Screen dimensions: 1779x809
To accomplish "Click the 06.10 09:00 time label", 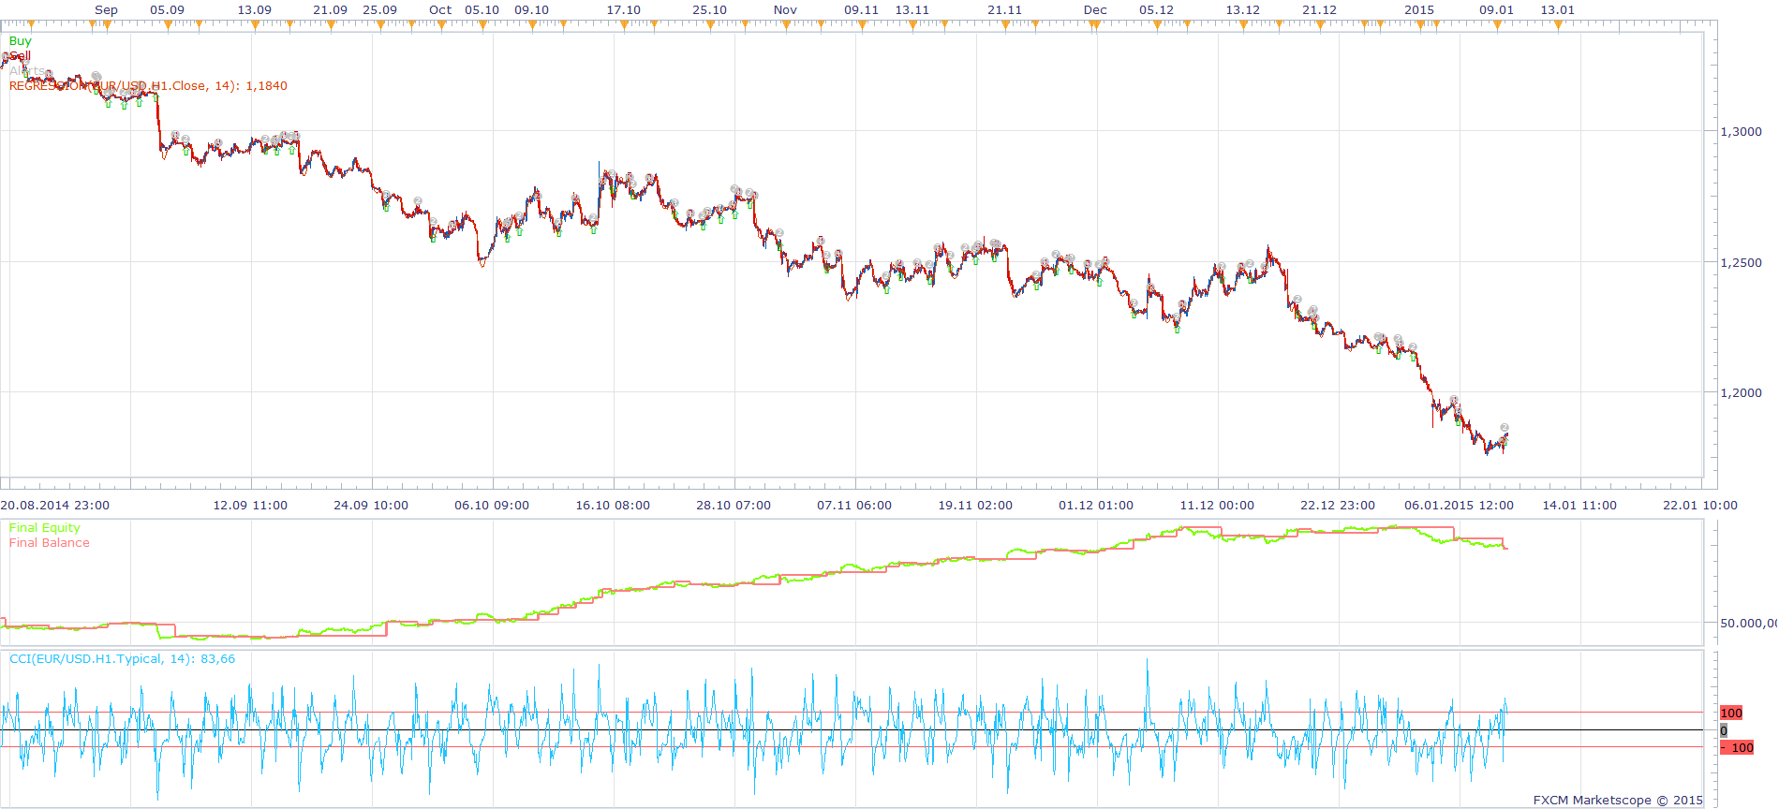I will pos(492,506).
